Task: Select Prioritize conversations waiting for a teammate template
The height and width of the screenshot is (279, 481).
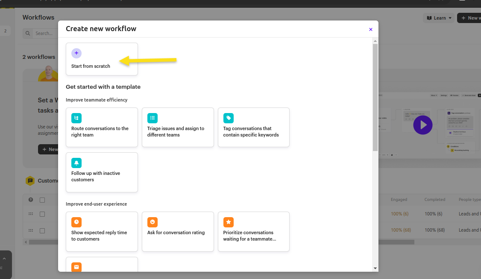Action: (254, 232)
